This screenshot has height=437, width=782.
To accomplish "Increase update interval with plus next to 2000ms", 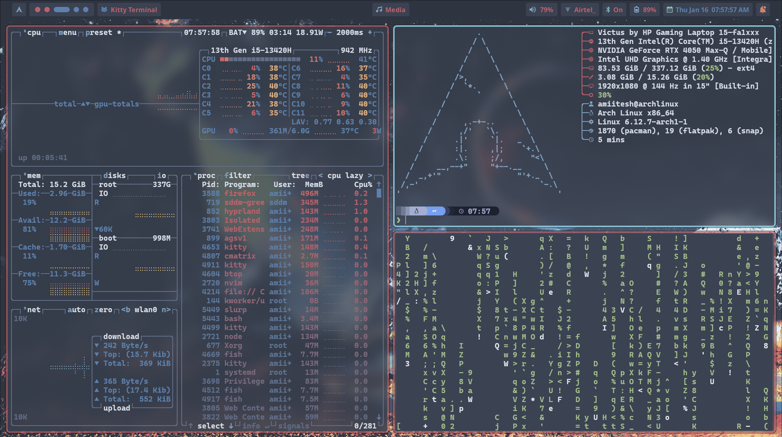I will [370, 33].
